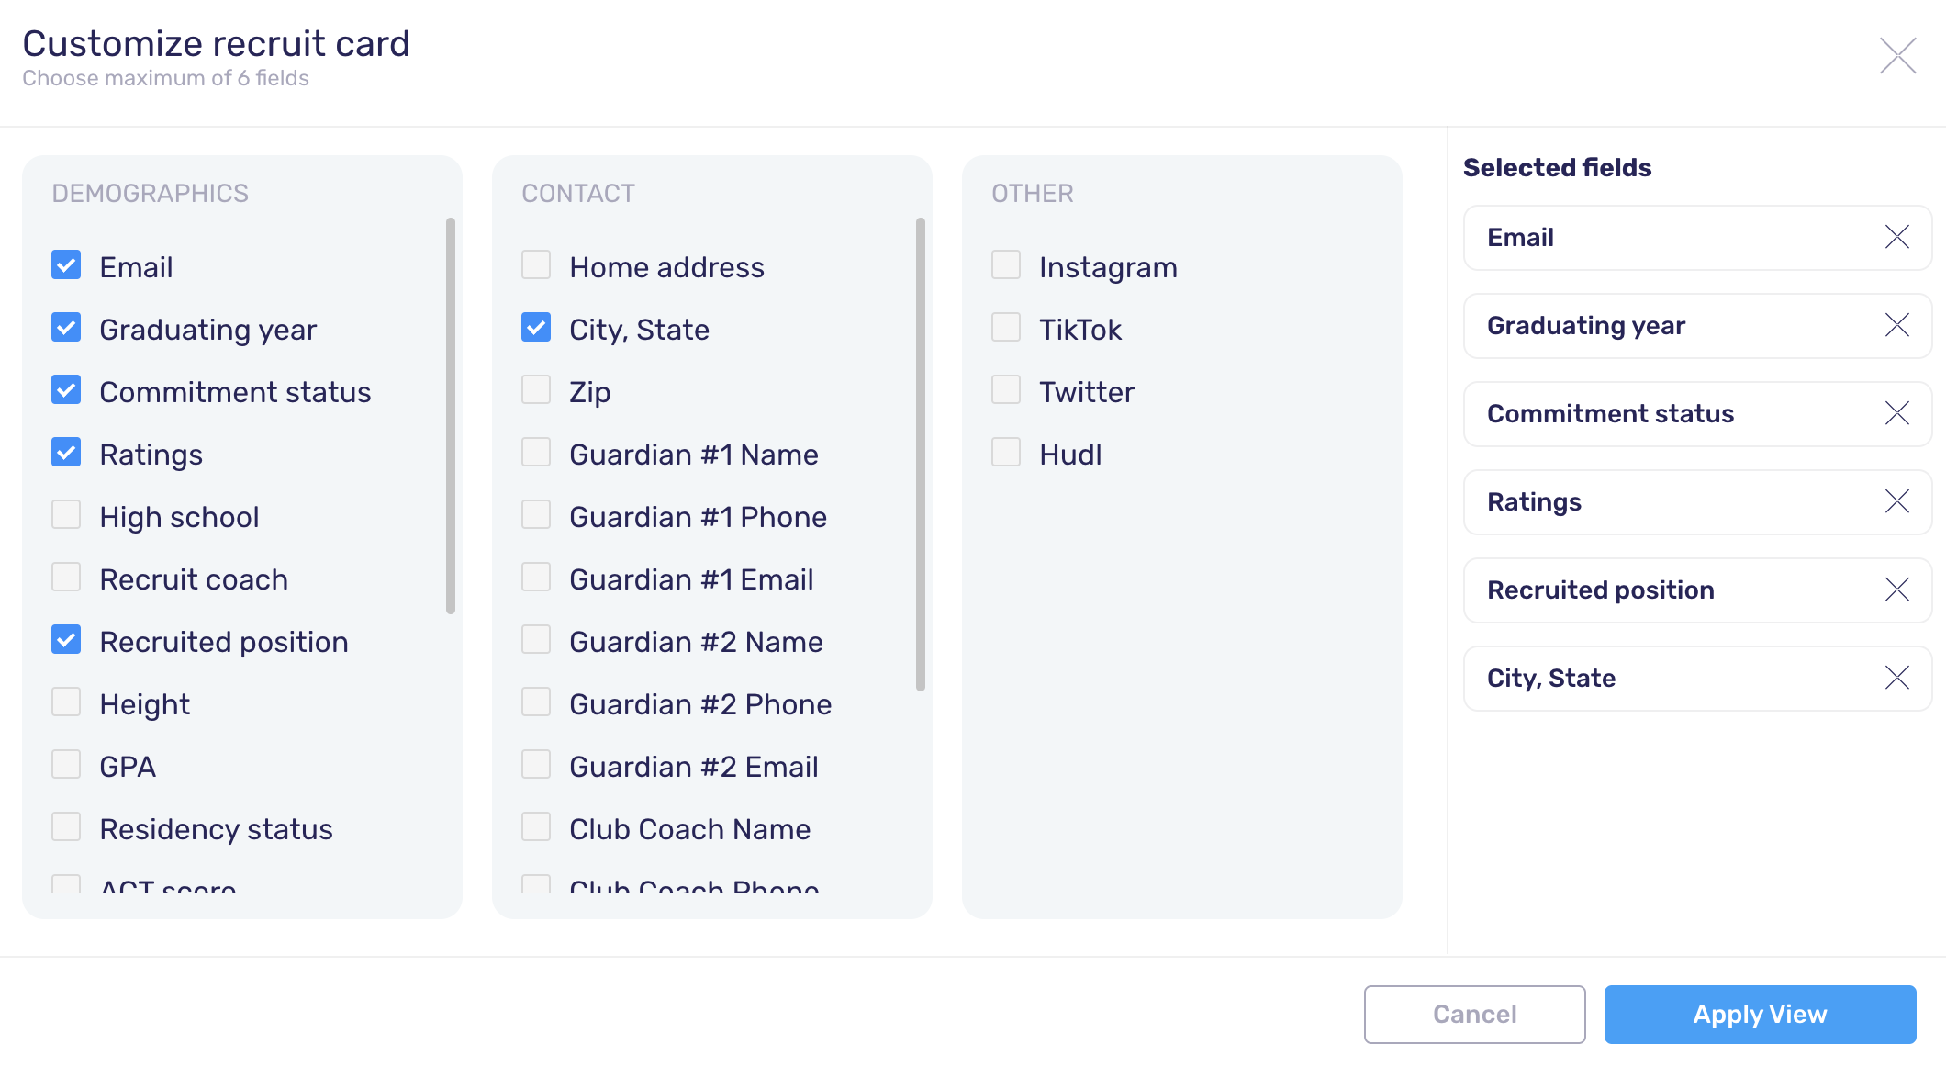Remove Recruited position from selected fields
Image resolution: width=1946 pixels, height=1067 pixels.
tap(1896, 590)
